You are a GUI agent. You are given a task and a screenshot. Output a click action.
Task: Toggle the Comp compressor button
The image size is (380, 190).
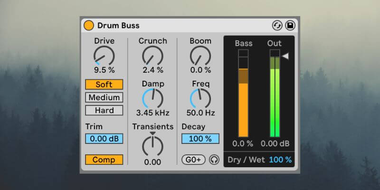pyautogui.click(x=104, y=160)
